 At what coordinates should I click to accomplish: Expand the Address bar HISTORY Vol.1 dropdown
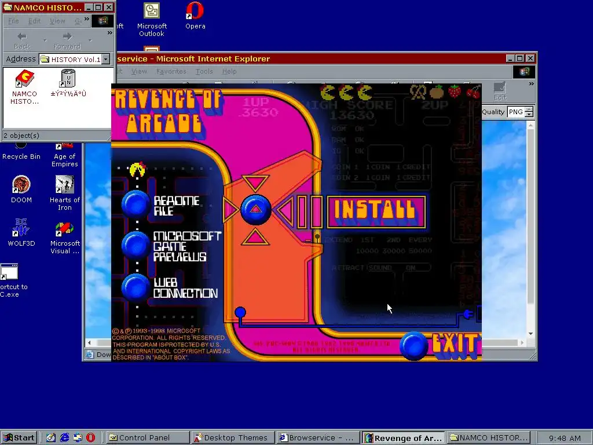click(107, 59)
